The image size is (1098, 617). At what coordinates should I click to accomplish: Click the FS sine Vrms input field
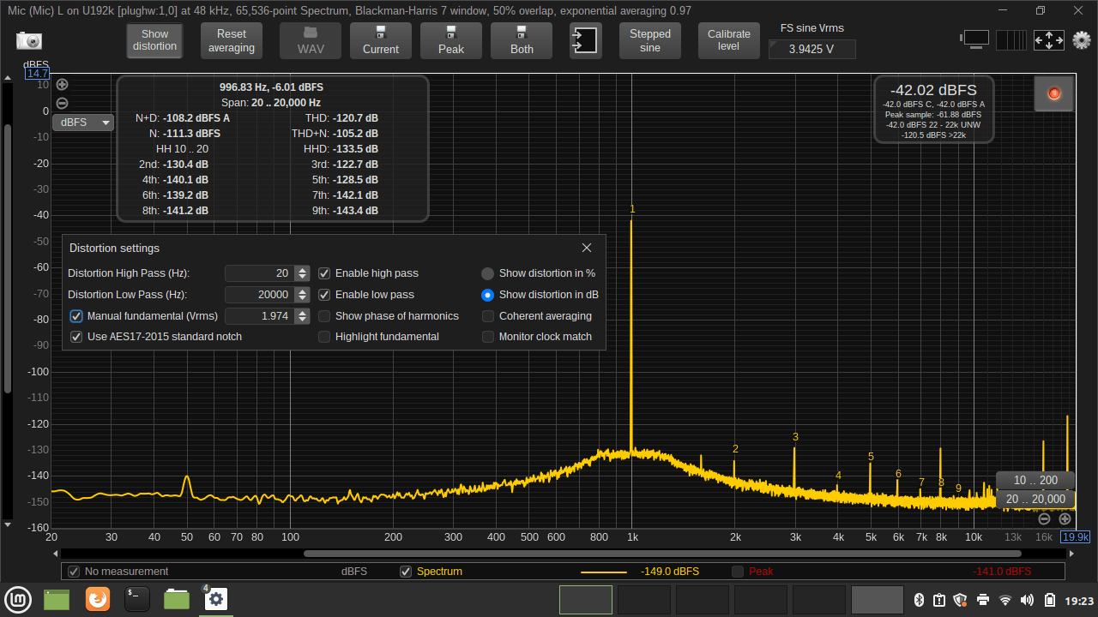(811, 50)
